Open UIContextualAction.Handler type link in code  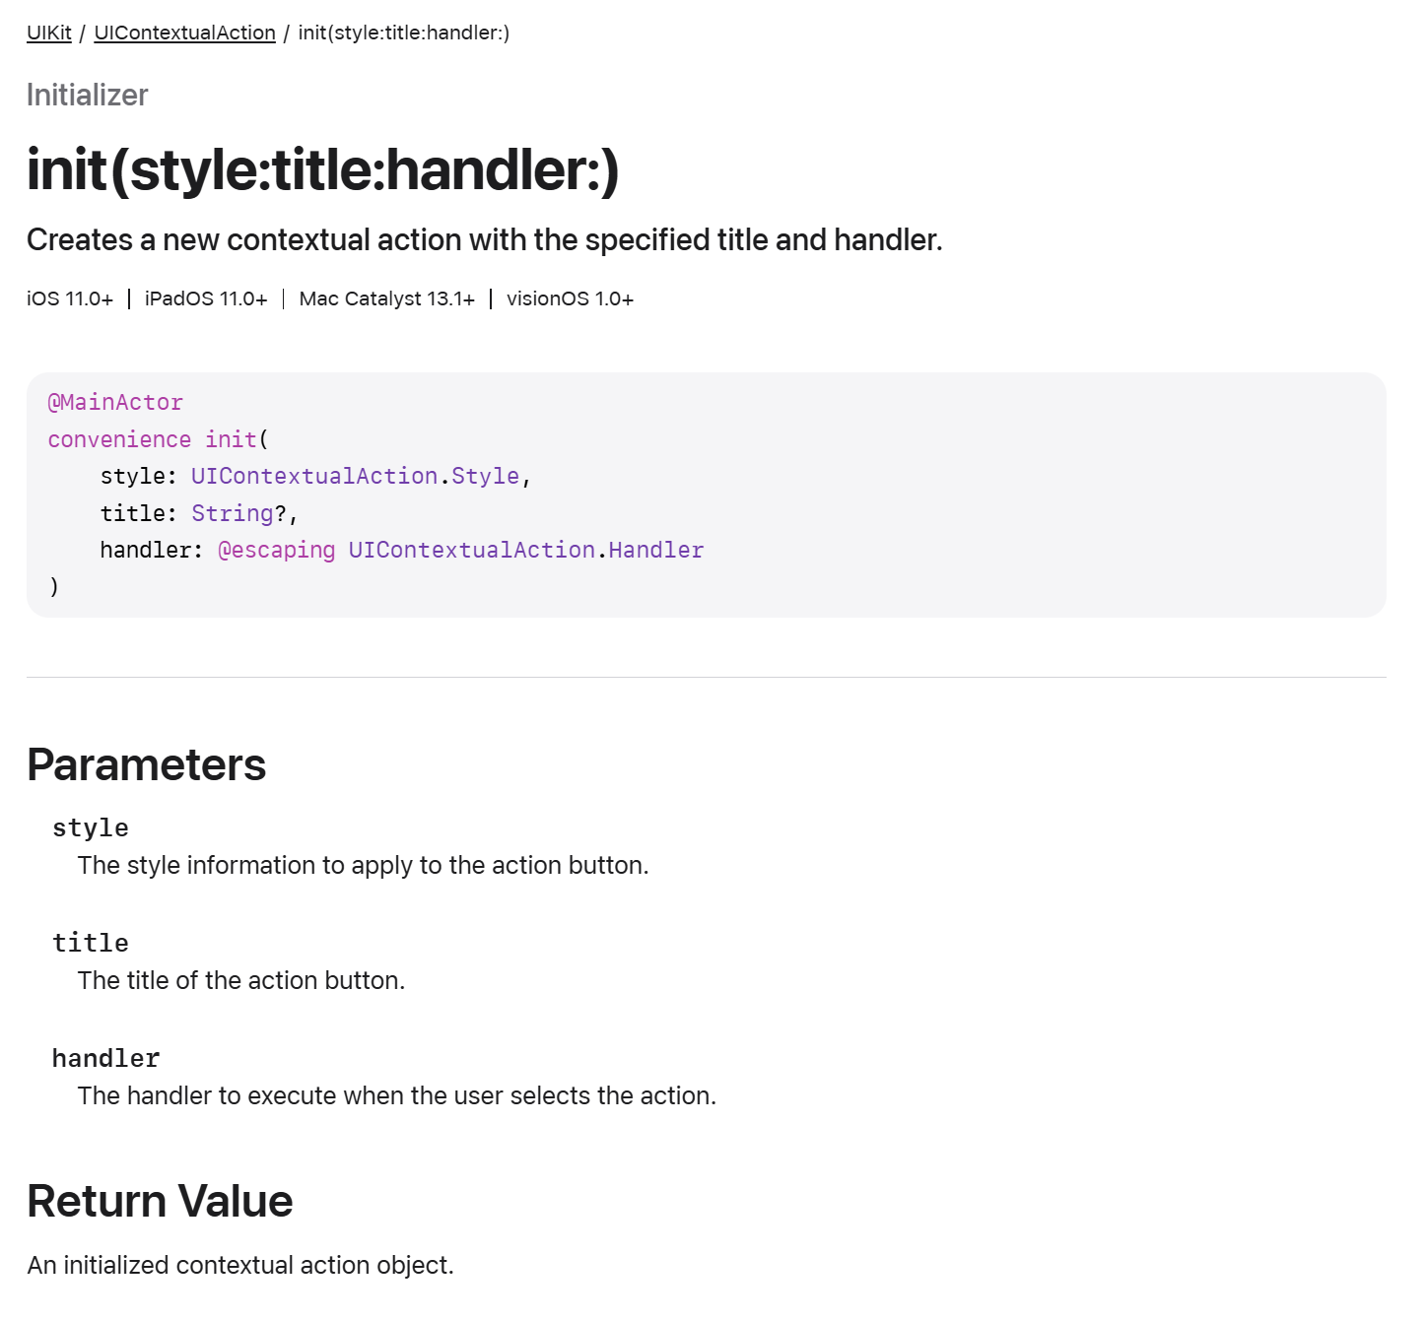point(526,550)
